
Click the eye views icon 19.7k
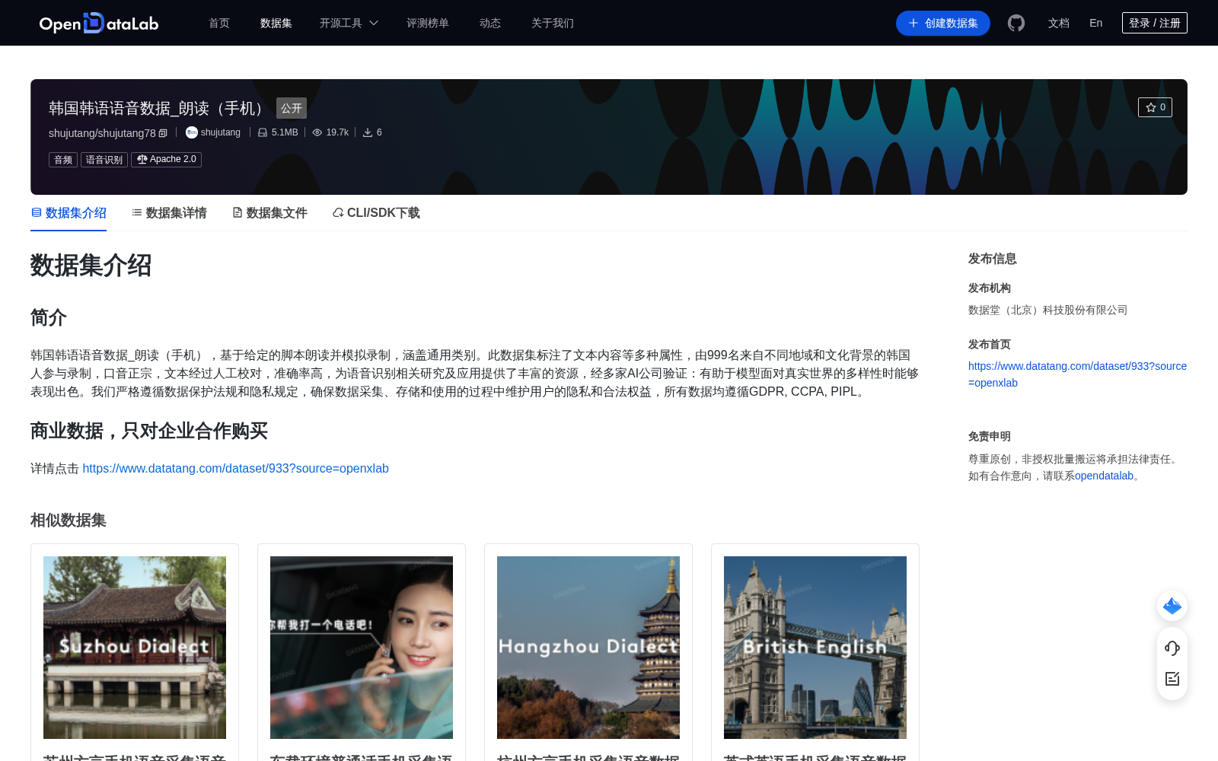pyautogui.click(x=317, y=132)
